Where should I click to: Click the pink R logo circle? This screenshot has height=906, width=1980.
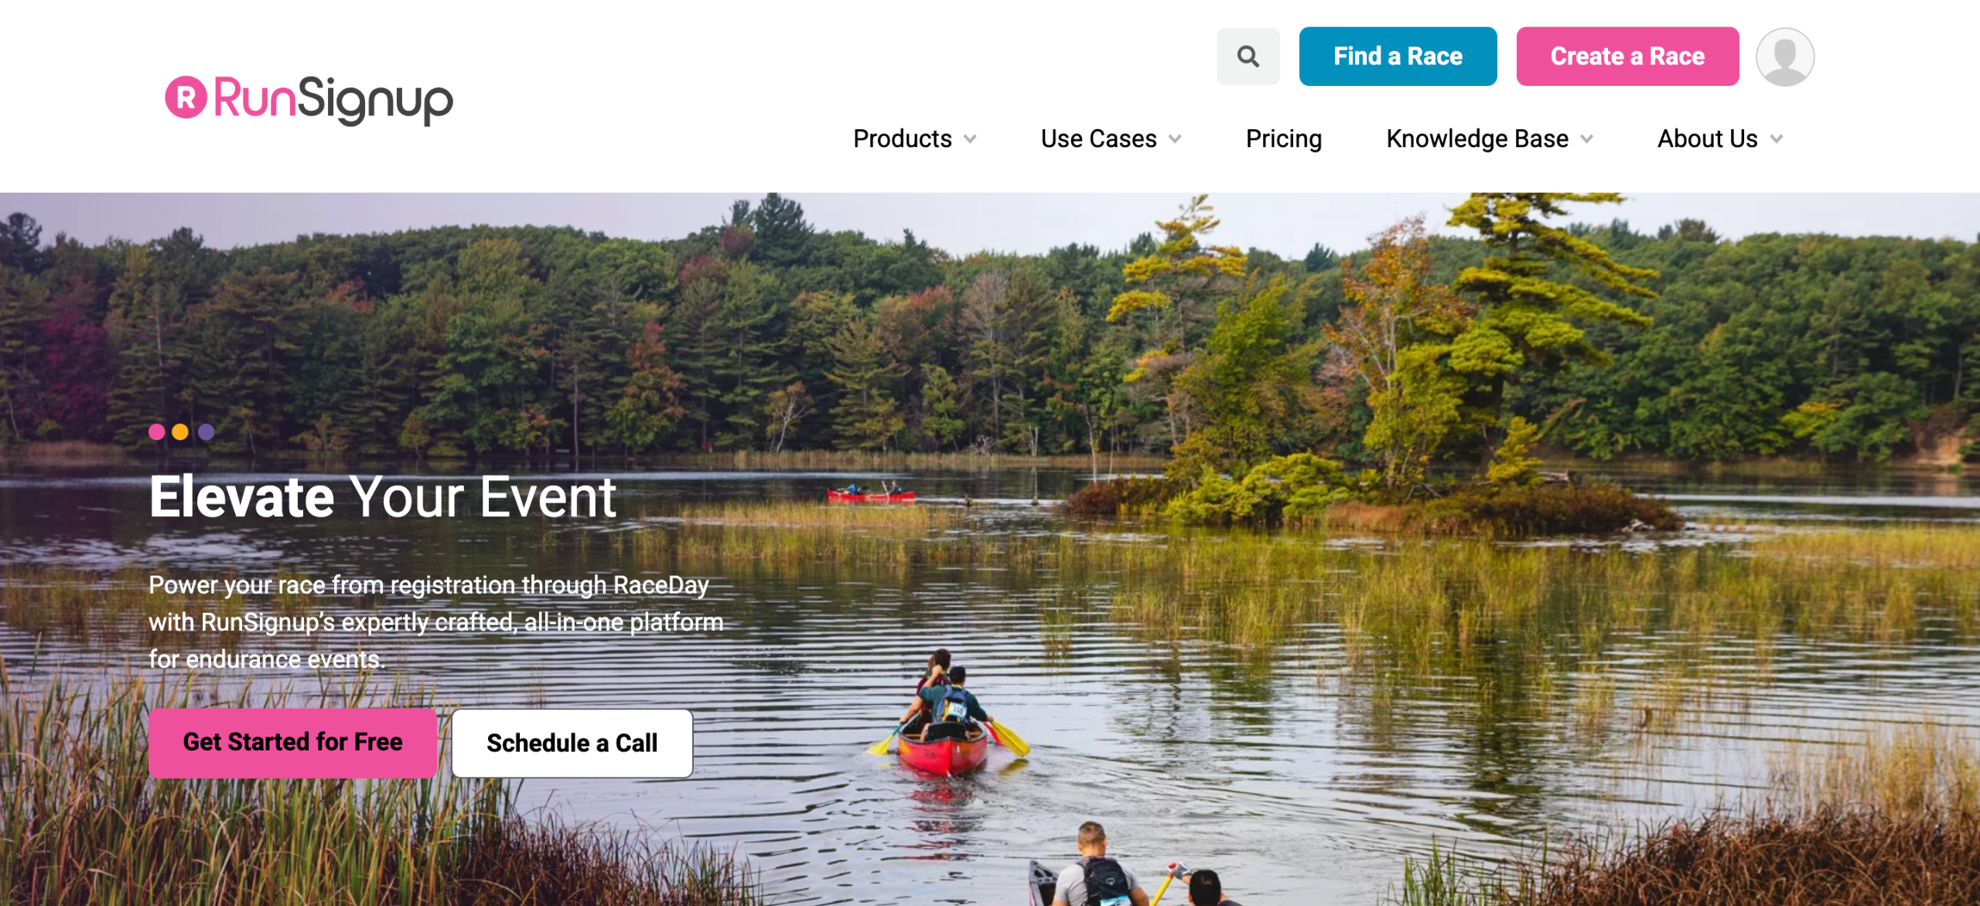point(186,97)
